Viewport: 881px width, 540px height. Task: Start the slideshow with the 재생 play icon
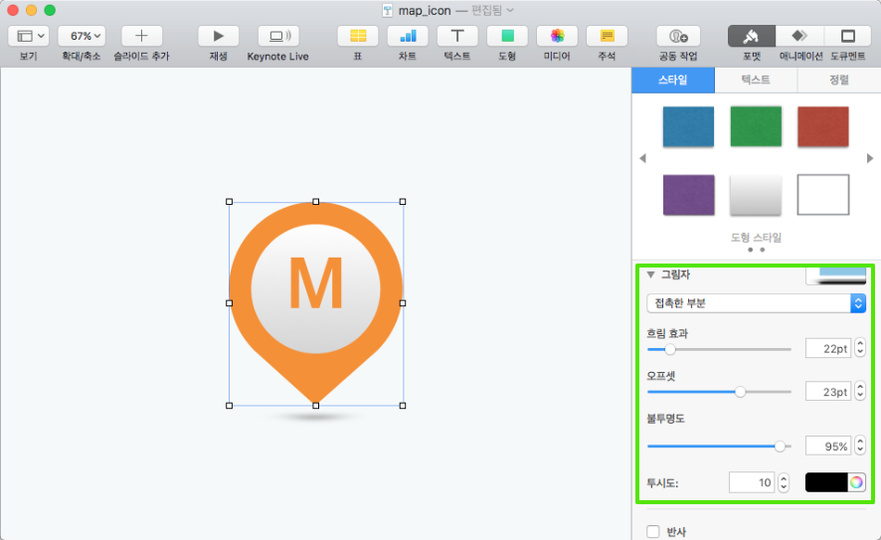(218, 36)
